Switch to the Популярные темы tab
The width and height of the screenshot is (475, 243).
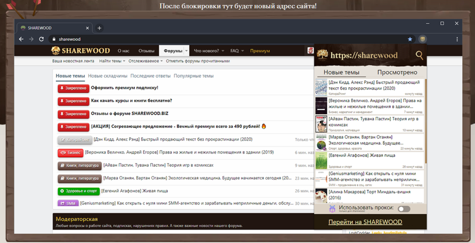(194, 76)
